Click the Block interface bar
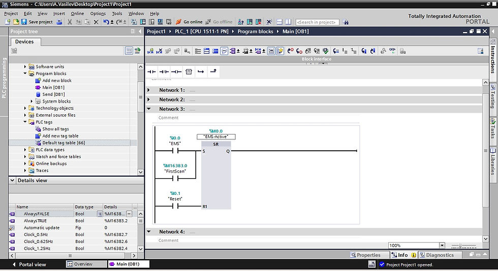 tap(316, 59)
